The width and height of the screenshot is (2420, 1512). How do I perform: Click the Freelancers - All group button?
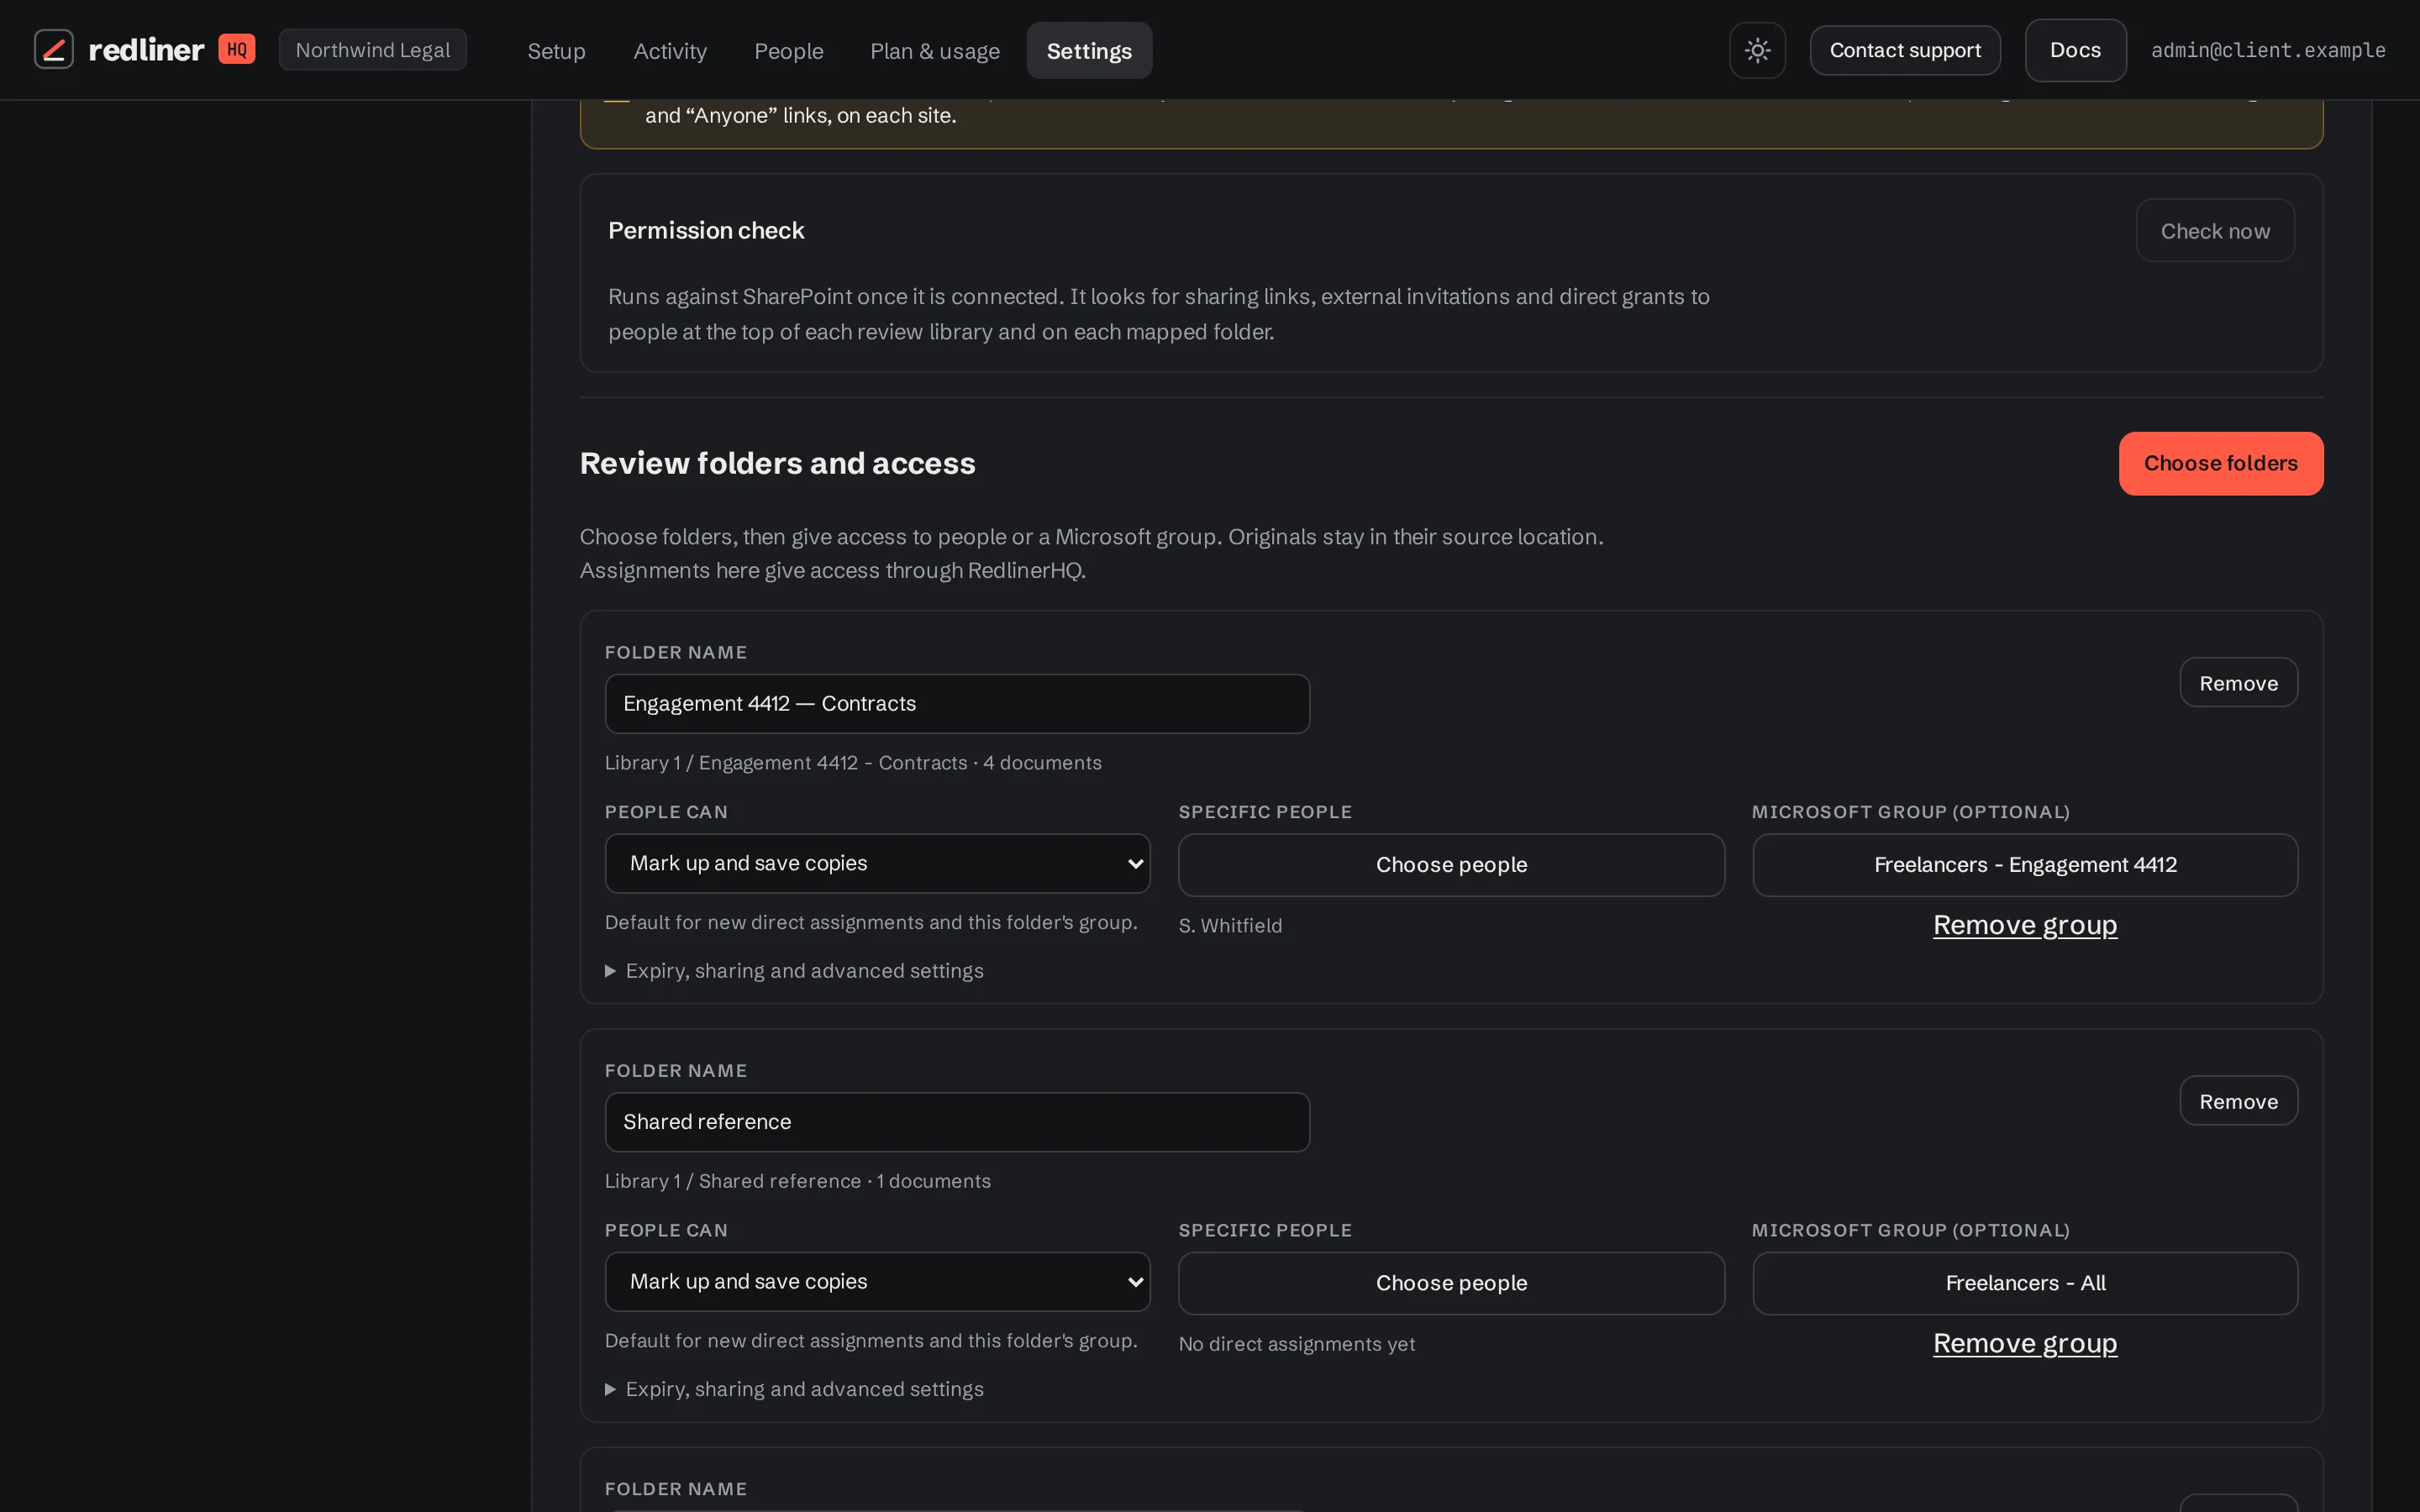[x=2025, y=1283]
